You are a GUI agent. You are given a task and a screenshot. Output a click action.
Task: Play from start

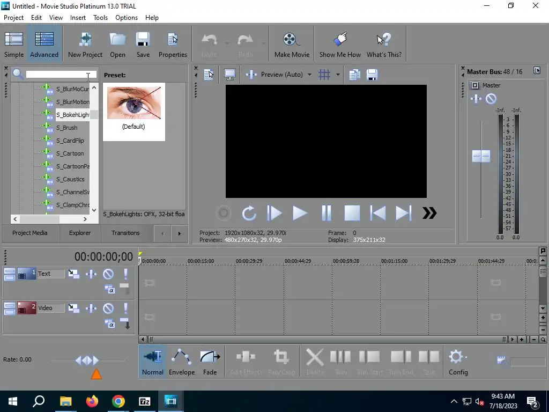point(274,213)
